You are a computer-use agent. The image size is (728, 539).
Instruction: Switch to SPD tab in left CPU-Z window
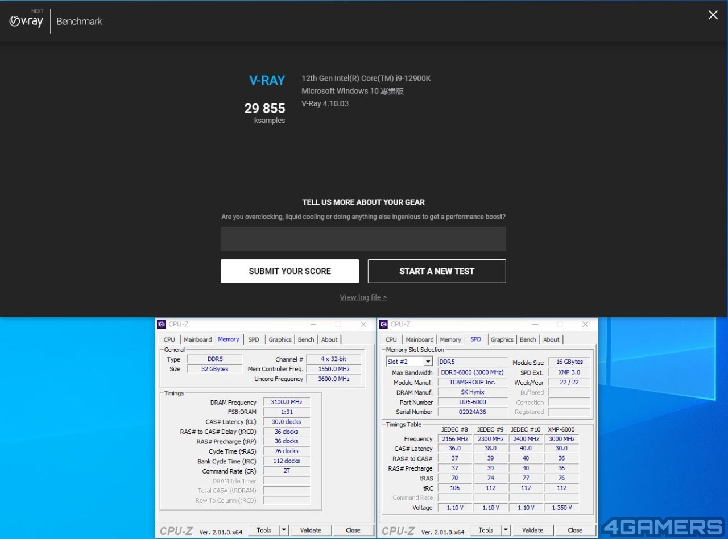[x=254, y=339]
